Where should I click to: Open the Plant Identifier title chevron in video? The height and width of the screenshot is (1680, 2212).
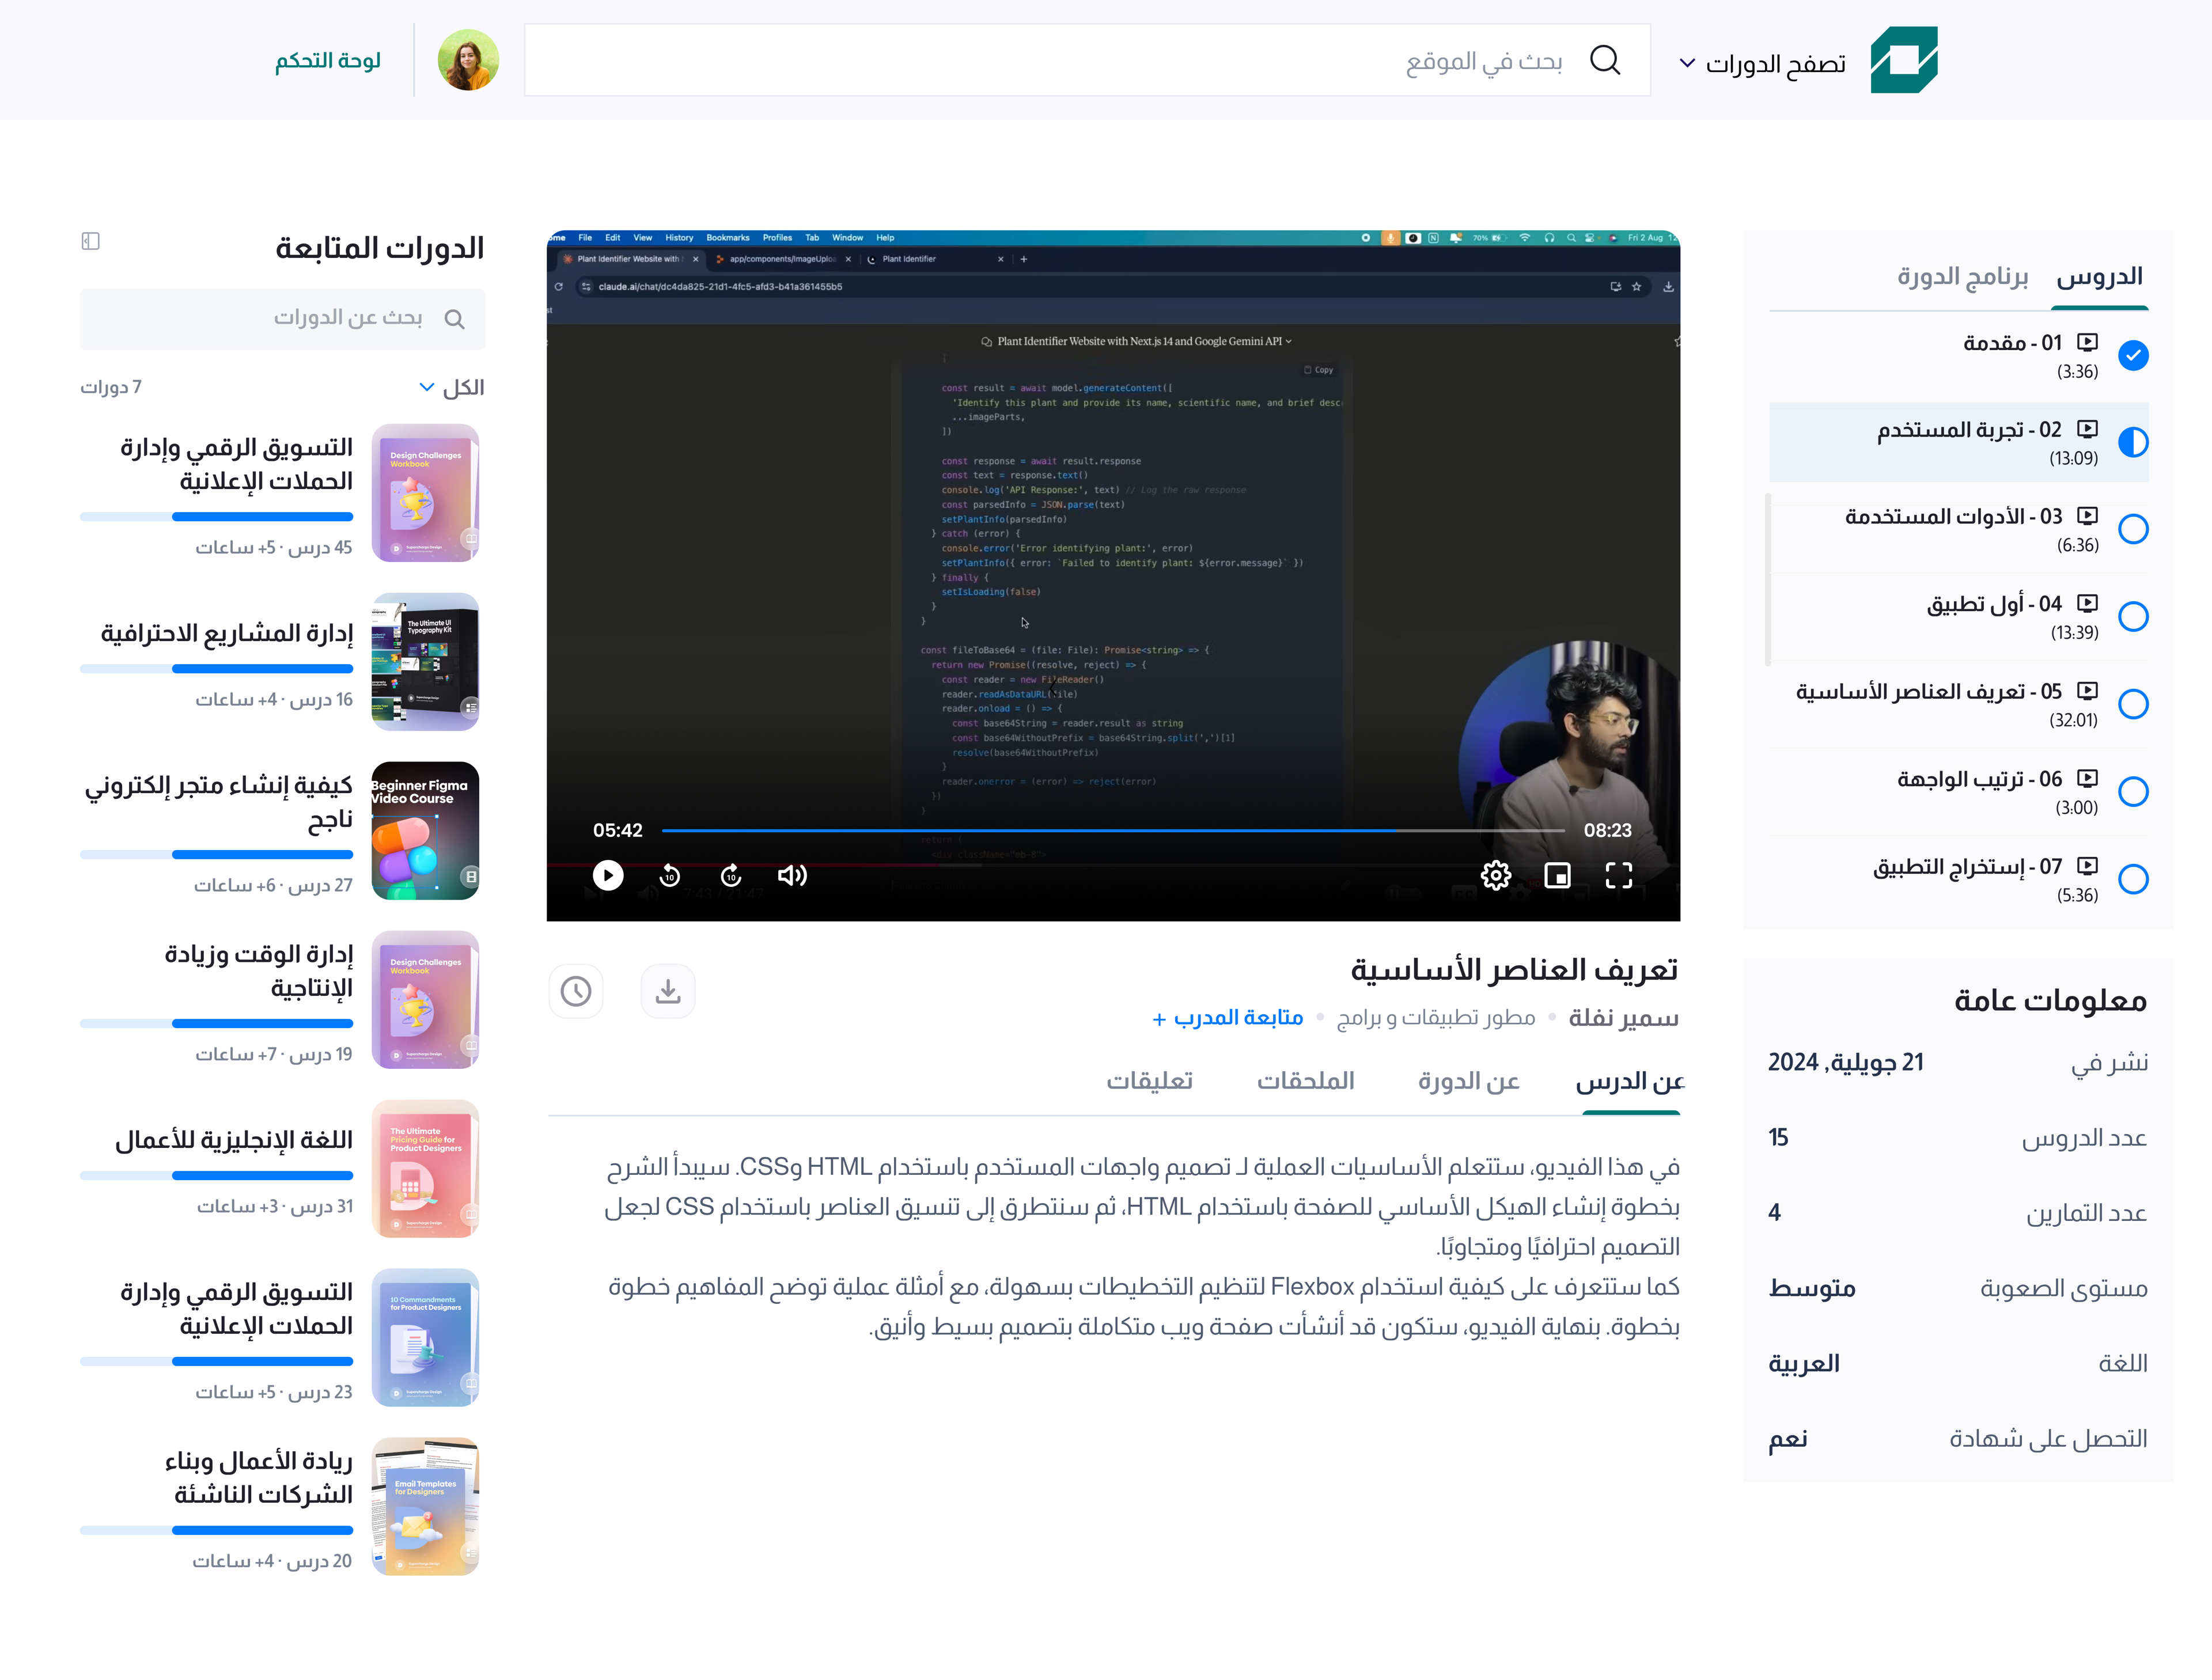tap(1289, 342)
